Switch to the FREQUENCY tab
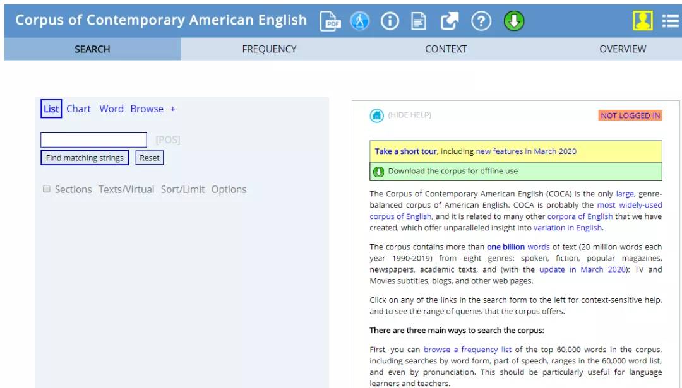 269,49
